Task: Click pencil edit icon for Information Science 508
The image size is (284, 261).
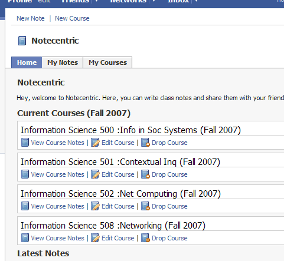Action: pyautogui.click(x=95, y=238)
